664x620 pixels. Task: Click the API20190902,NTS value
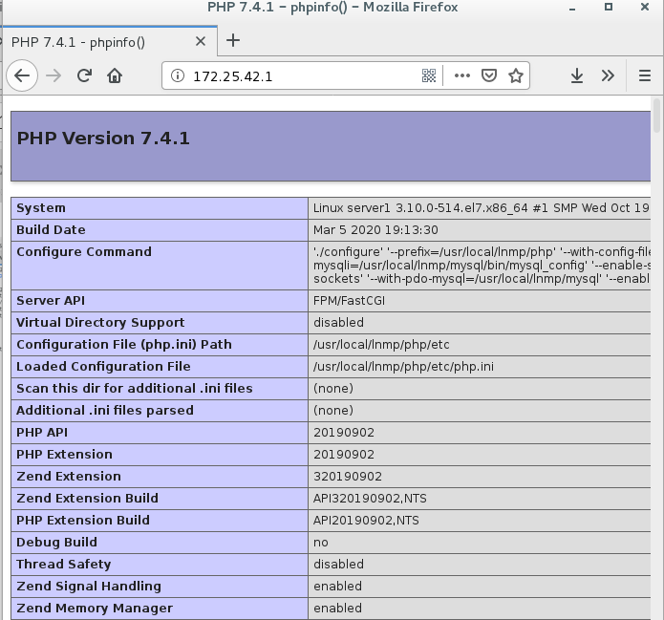tap(366, 521)
